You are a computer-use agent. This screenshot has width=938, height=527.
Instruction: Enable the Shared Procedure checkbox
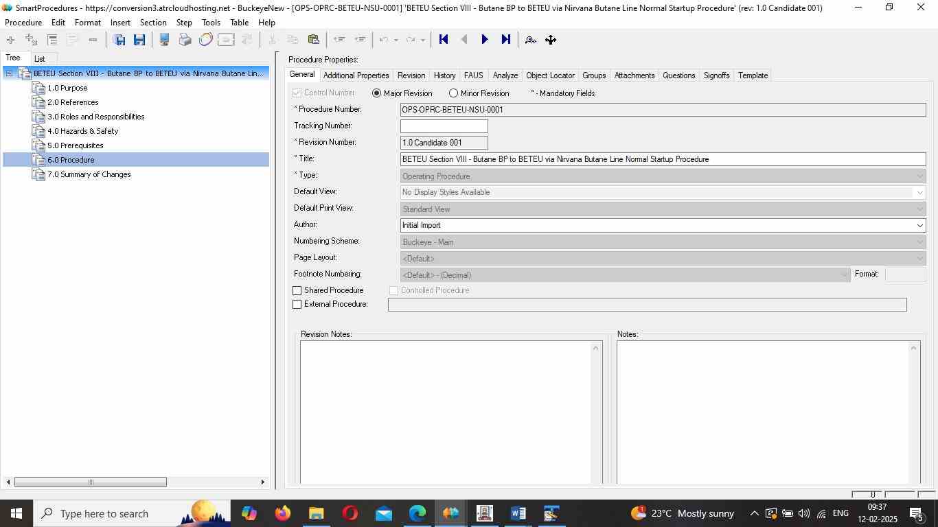coord(297,291)
